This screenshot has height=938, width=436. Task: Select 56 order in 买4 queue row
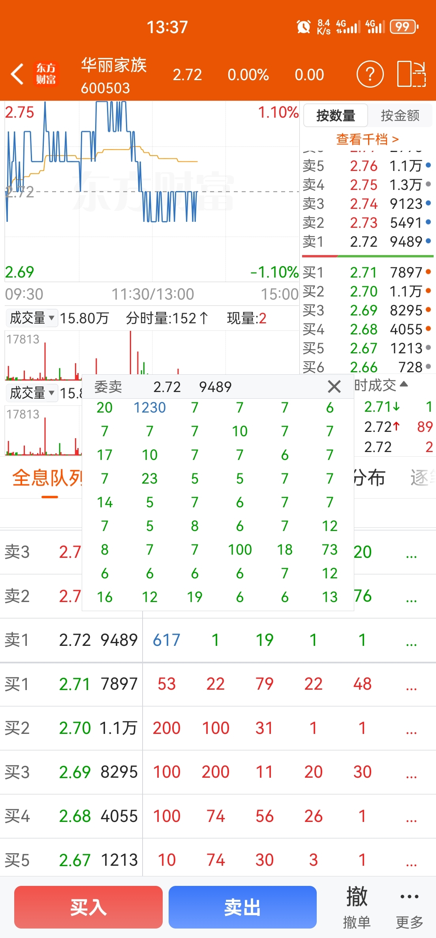(264, 816)
